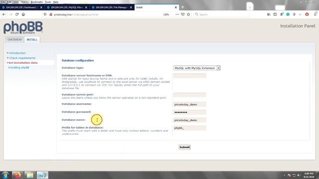Click the teal circular extension icon
The width and height of the screenshot is (319, 179).
[288, 14]
